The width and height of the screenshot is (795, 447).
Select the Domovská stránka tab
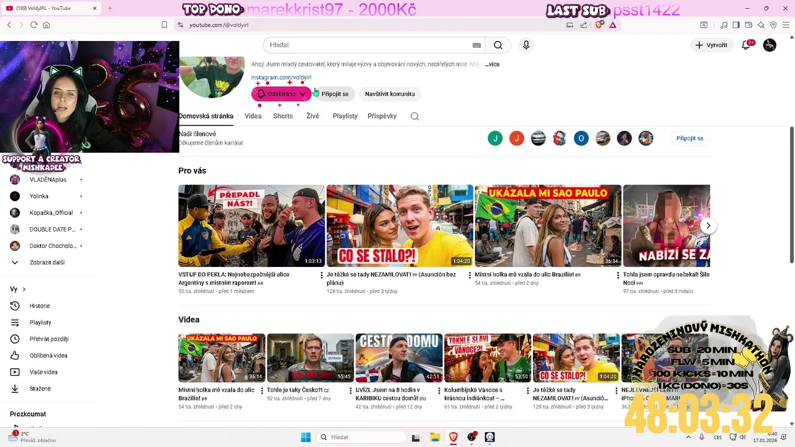206,116
